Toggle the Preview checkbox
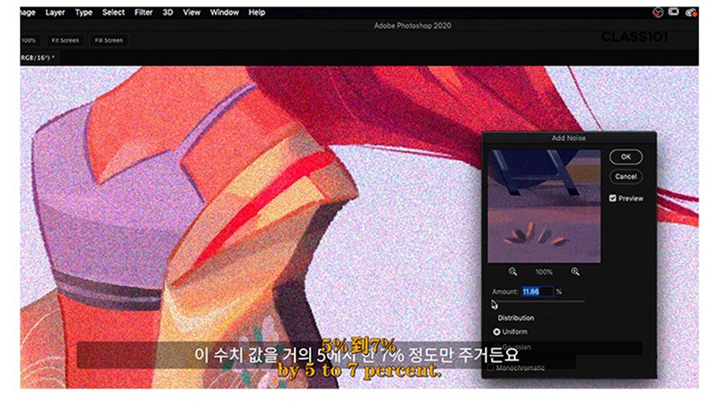 (x=613, y=198)
